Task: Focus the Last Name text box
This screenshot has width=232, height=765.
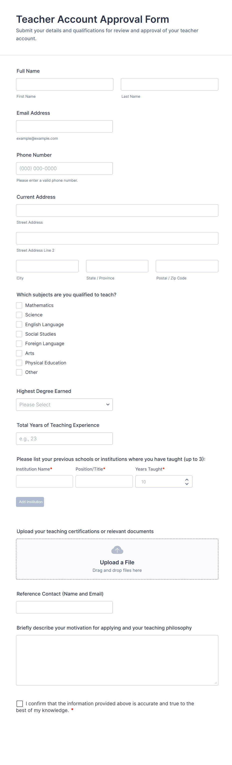Action: 169,84
